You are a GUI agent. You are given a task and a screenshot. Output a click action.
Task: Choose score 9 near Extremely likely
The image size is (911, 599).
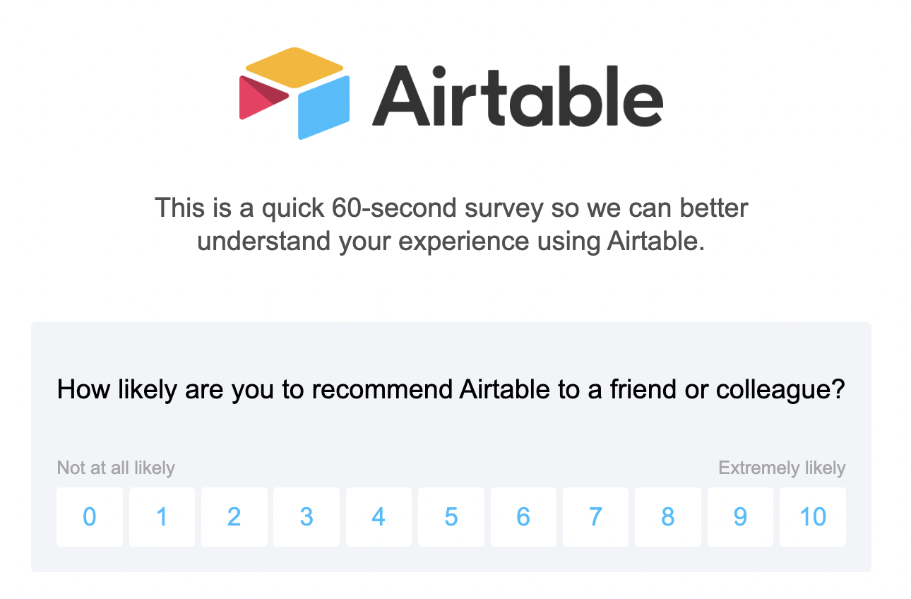point(740,517)
